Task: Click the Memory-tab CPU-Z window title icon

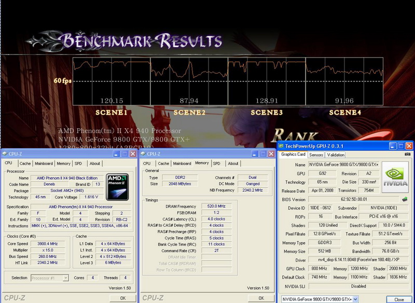Action: [x=143, y=154]
